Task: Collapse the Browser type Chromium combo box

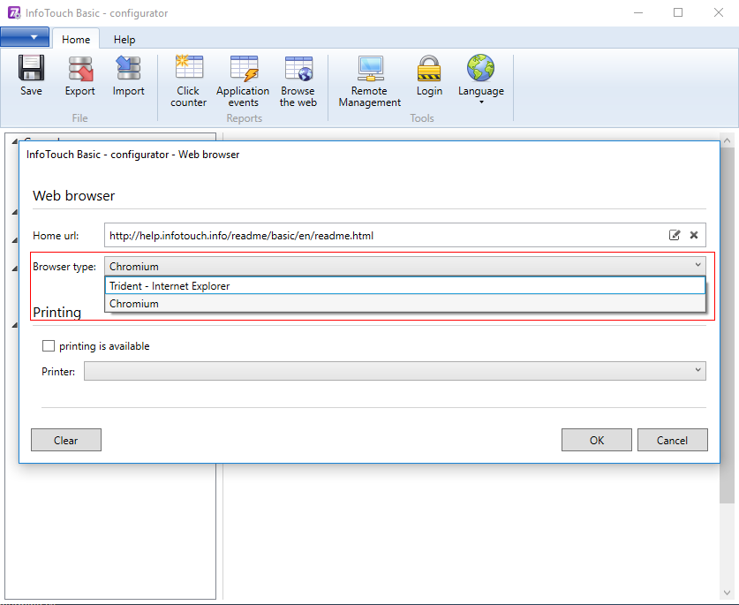Action: click(405, 266)
